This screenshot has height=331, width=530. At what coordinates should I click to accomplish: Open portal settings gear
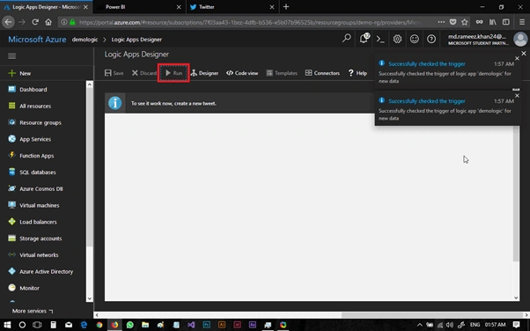pyautogui.click(x=398, y=40)
